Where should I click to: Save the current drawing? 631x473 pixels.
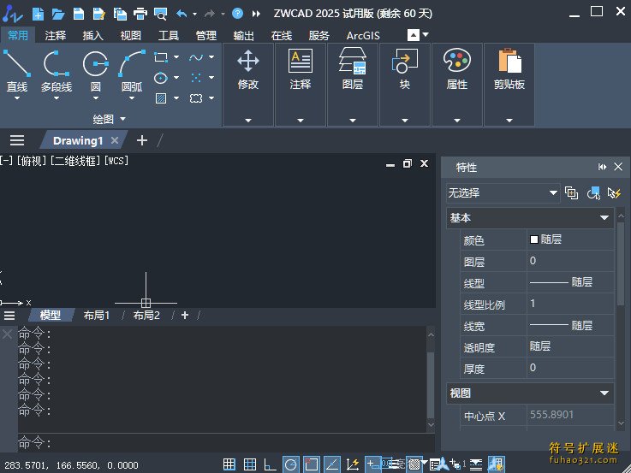pyautogui.click(x=79, y=14)
